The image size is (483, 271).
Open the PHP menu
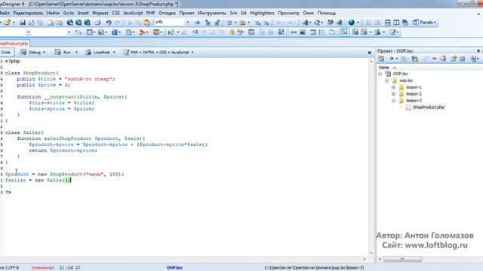coord(151,14)
